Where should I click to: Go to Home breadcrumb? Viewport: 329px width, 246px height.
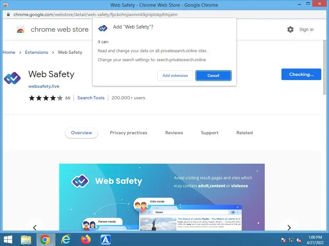[9, 52]
